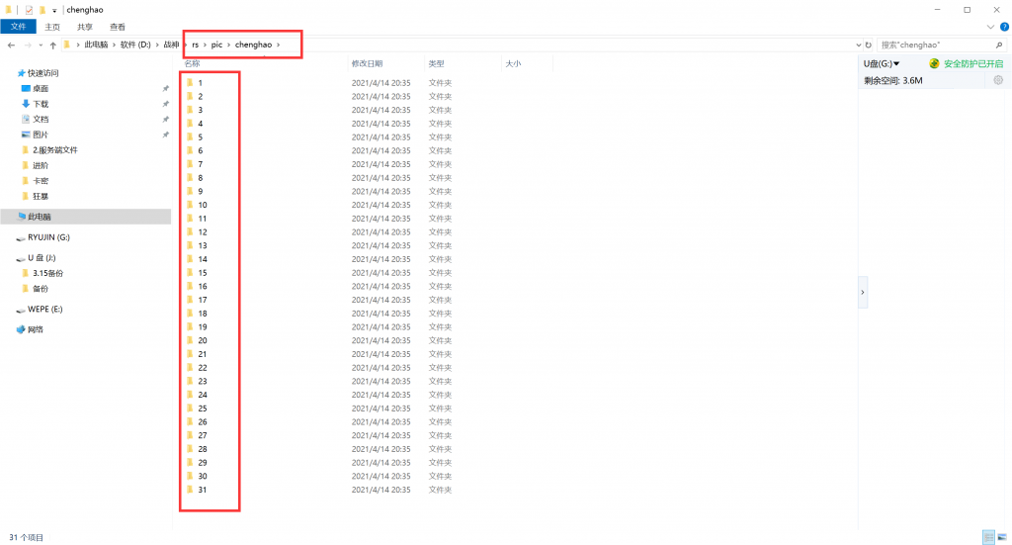Select folder named 16

click(x=203, y=286)
